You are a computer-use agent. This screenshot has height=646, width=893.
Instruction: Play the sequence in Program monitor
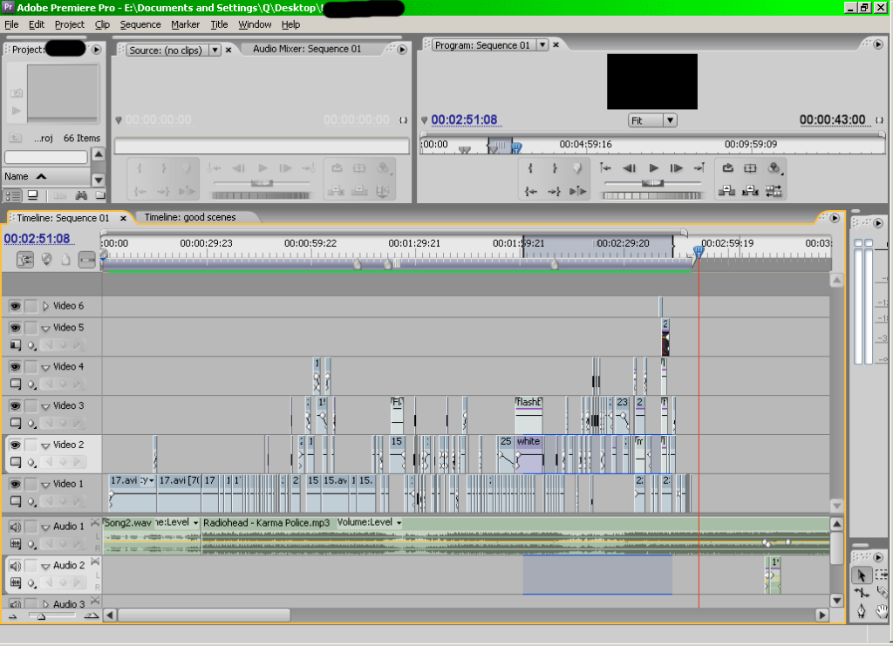(653, 168)
